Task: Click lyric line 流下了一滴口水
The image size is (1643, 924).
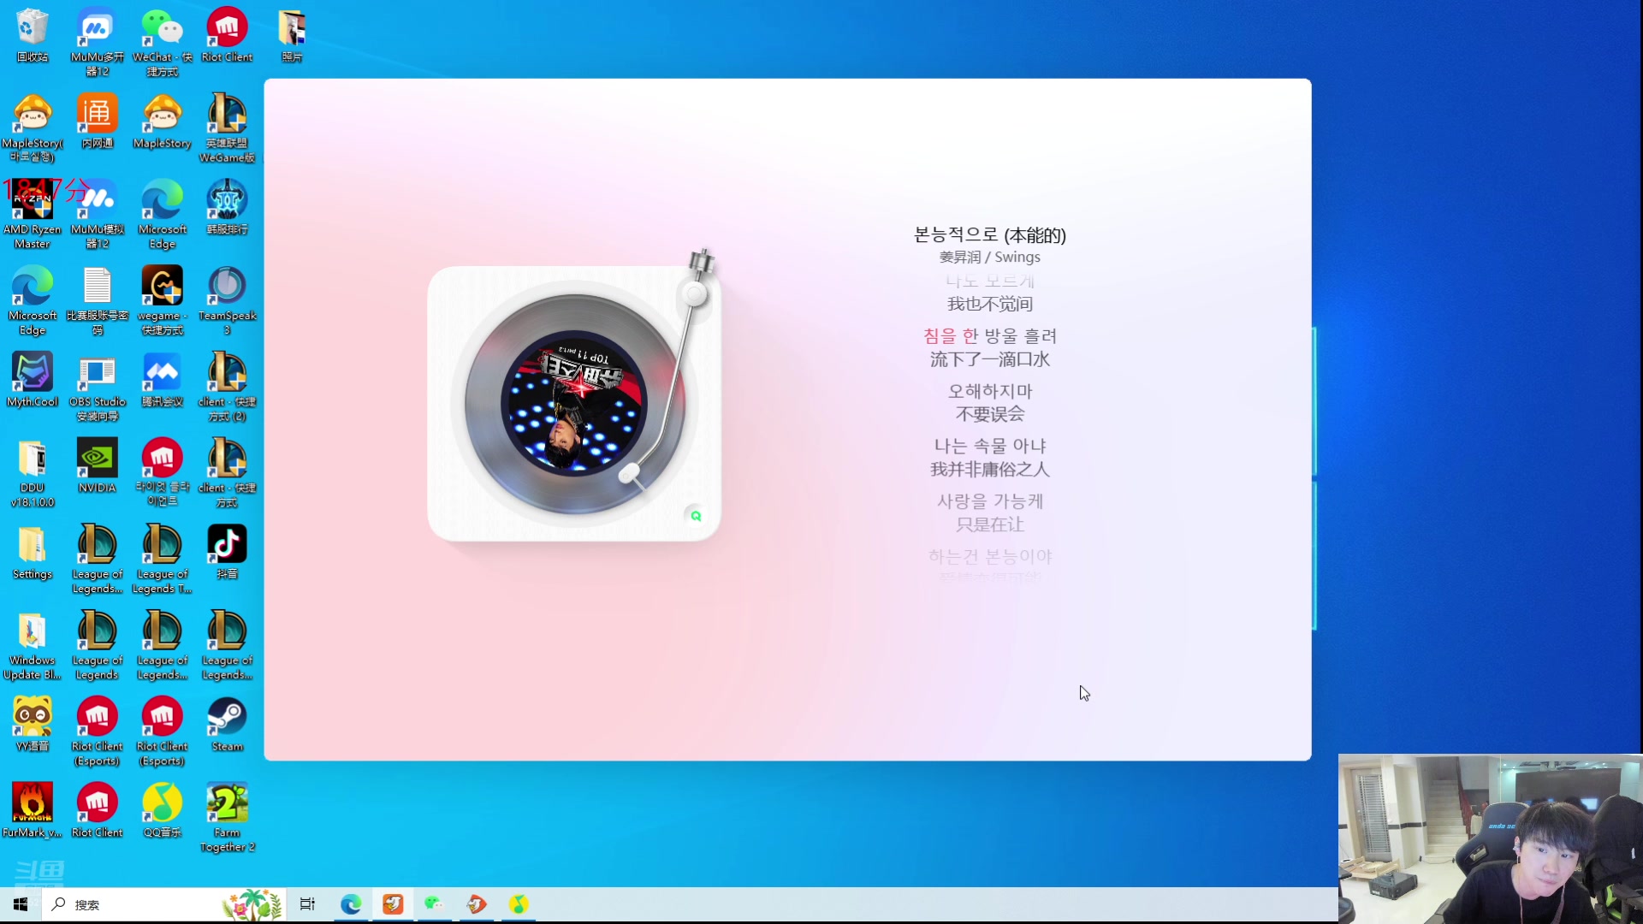Action: pos(990,359)
